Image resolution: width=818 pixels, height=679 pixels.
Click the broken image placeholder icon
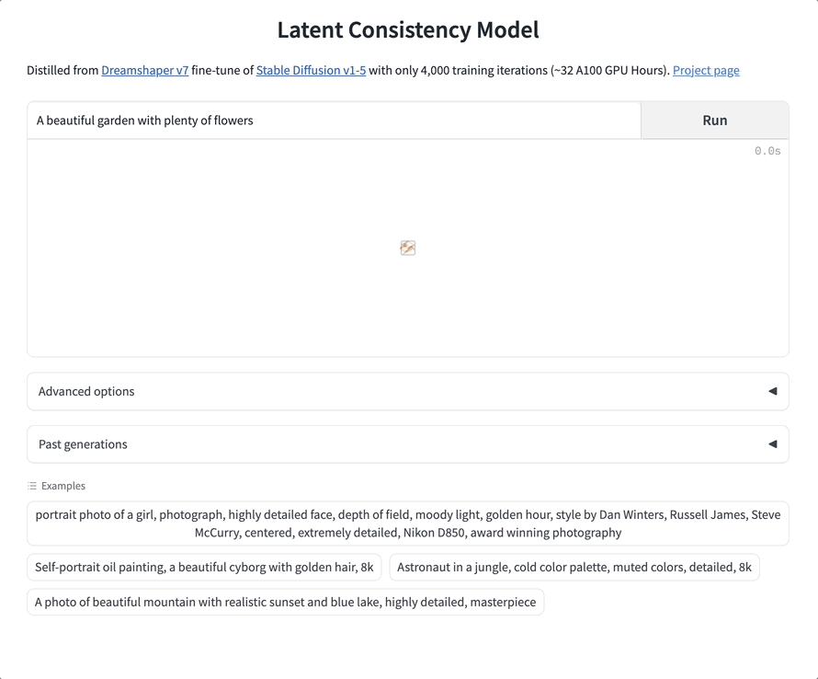pyautogui.click(x=408, y=247)
